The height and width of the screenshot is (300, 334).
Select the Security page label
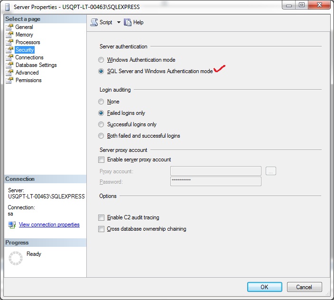tap(25, 50)
